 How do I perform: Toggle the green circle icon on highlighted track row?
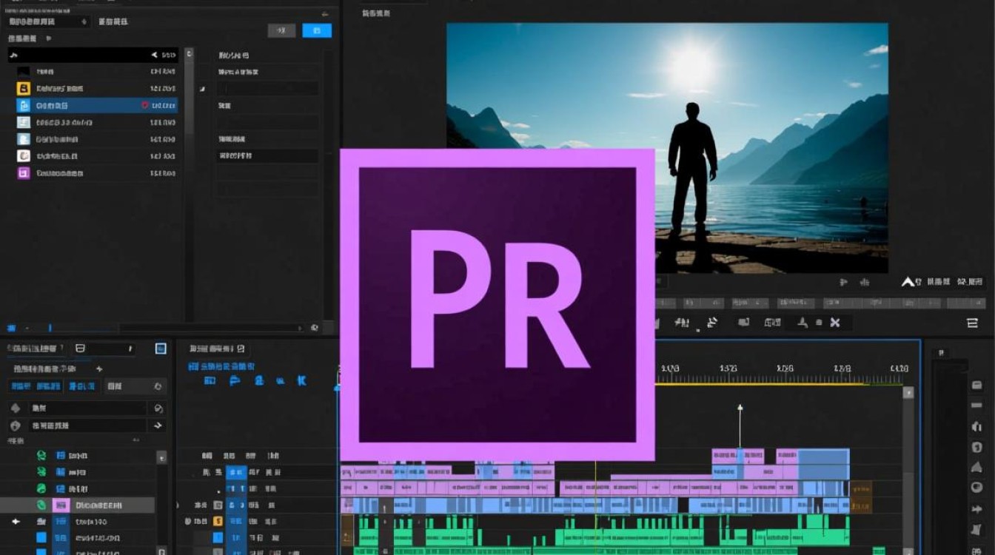tap(41, 505)
